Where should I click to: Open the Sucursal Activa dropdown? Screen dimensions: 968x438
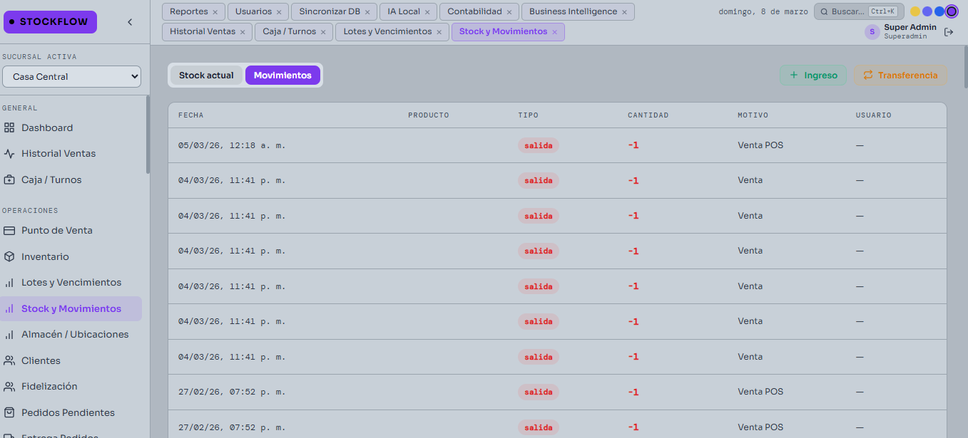pyautogui.click(x=71, y=77)
